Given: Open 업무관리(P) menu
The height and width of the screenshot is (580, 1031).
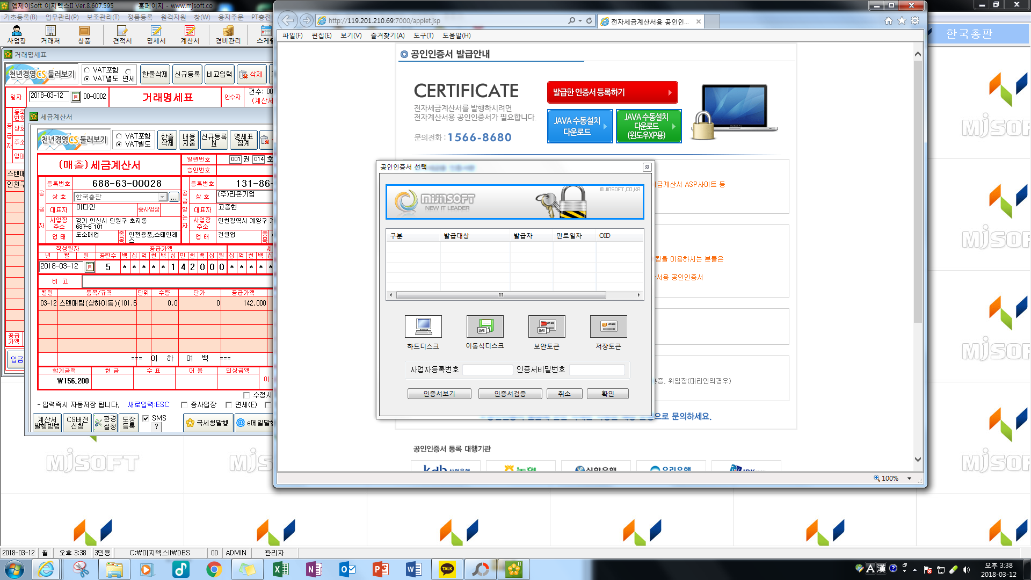Looking at the screenshot, I should (62, 17).
